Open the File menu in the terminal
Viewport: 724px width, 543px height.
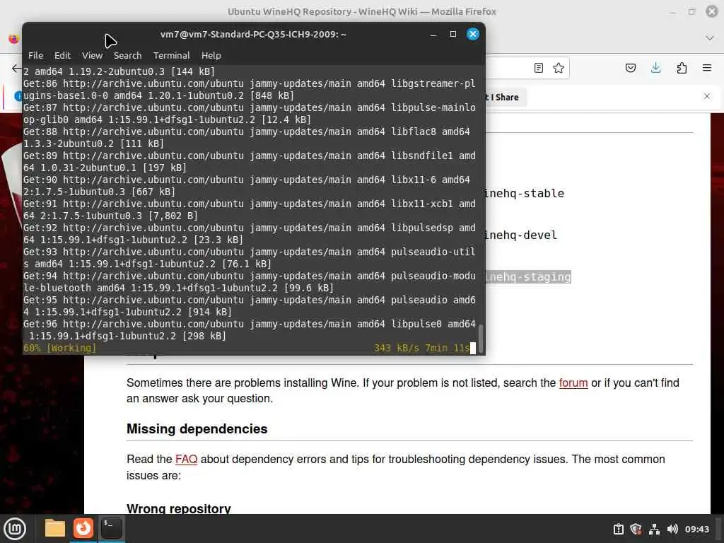coord(35,55)
